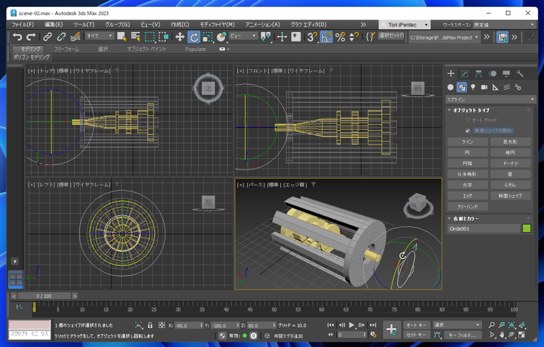Open the Create panel tab (plus icon)

451,73
